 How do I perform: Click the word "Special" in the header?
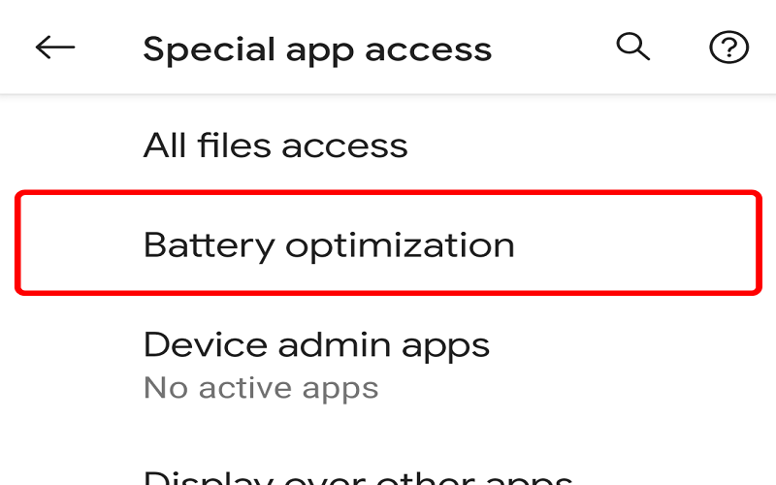click(209, 50)
